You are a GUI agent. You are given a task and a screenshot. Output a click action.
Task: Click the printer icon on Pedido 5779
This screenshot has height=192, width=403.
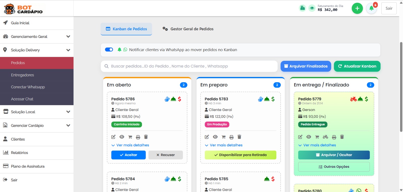pos(334,137)
